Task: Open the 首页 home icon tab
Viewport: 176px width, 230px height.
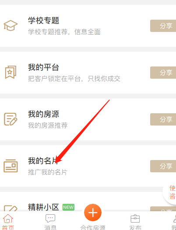Action: click(x=8, y=219)
